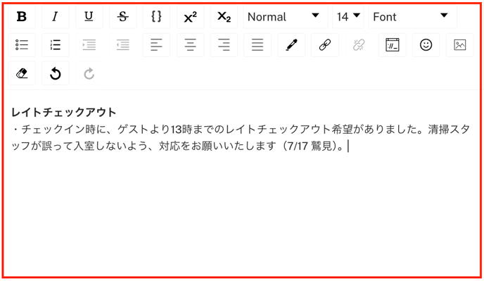Click the redo arrow

tap(89, 73)
